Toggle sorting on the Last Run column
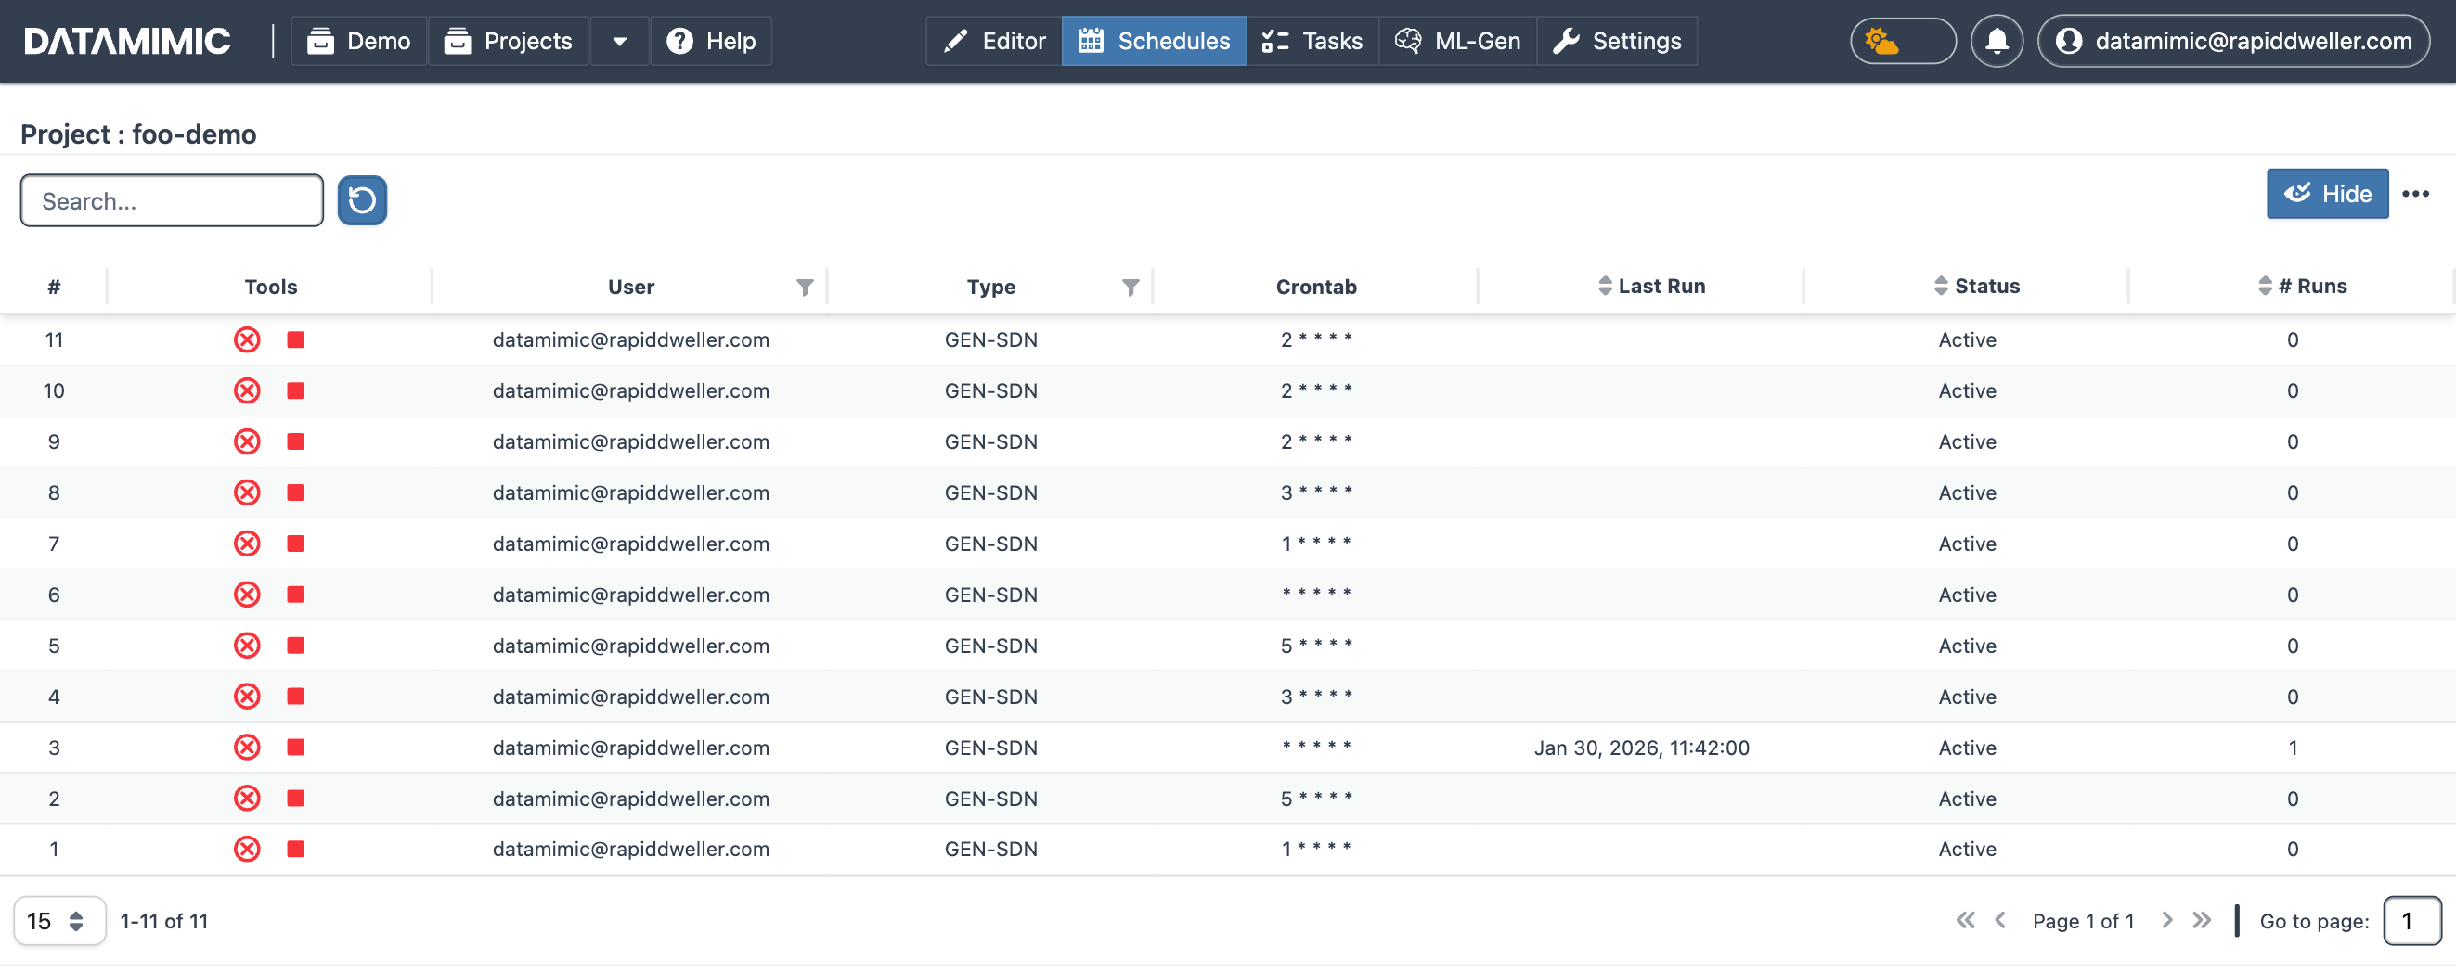 pos(1606,285)
